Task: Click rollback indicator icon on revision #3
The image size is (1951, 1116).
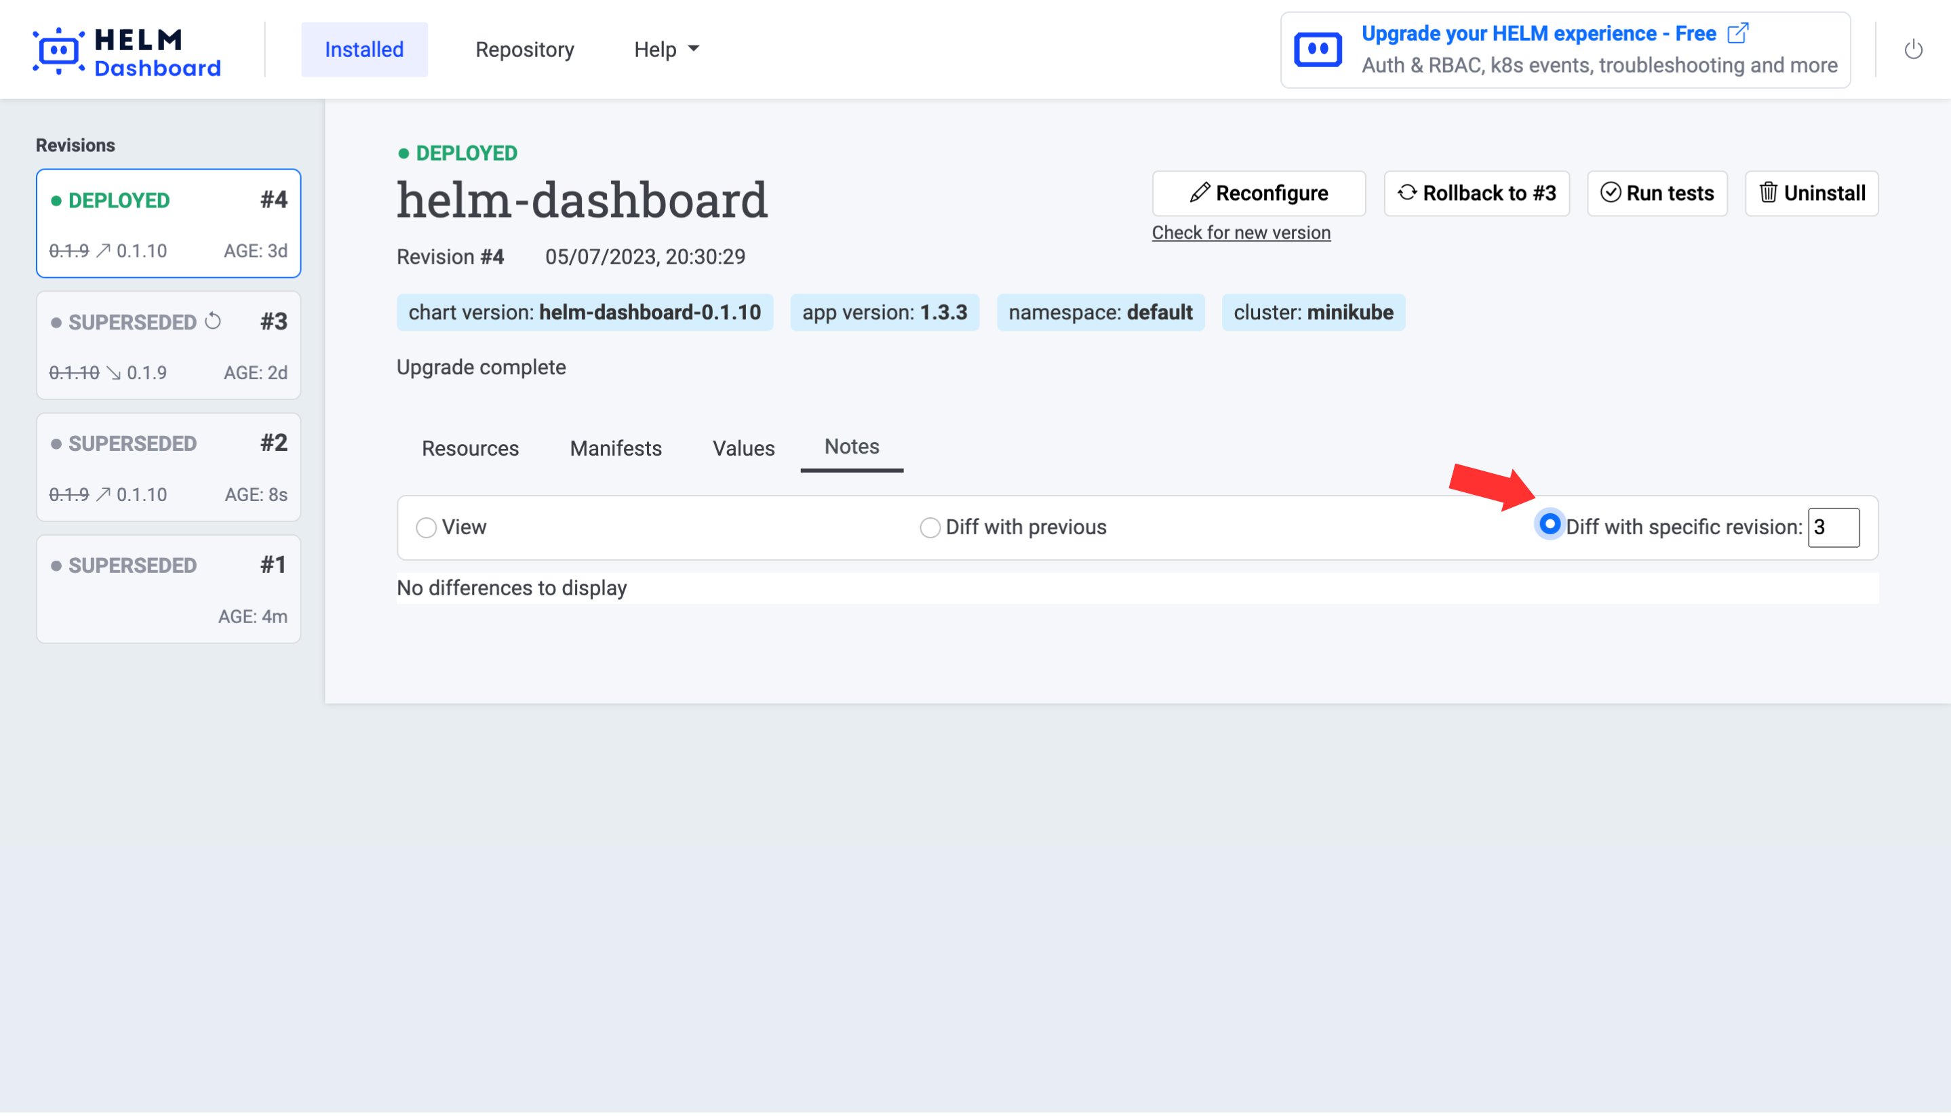Action: pos(213,322)
